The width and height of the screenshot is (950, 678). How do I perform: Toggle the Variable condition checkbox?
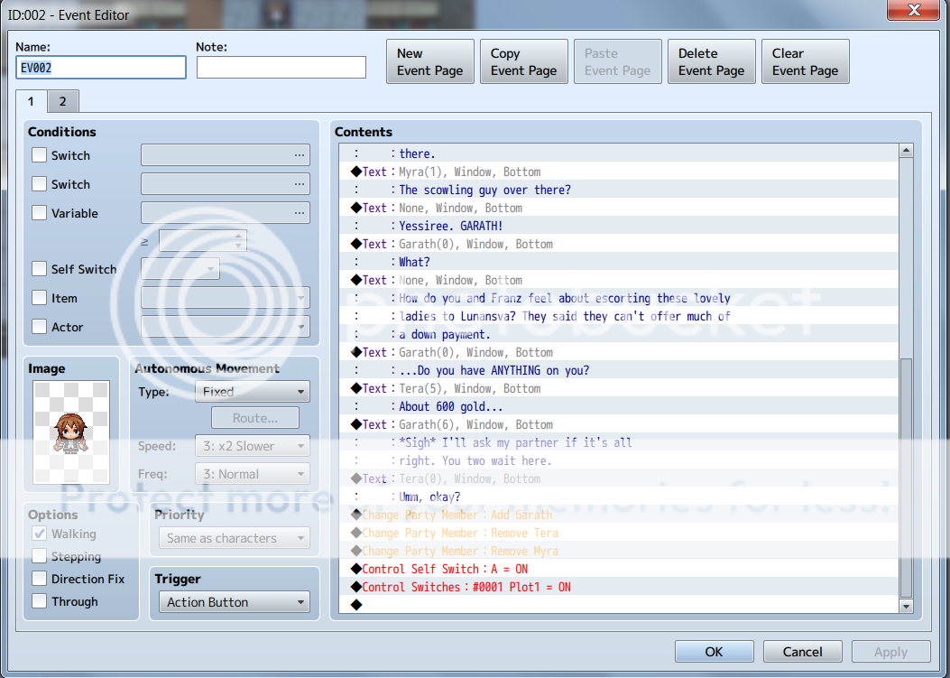[x=40, y=213]
